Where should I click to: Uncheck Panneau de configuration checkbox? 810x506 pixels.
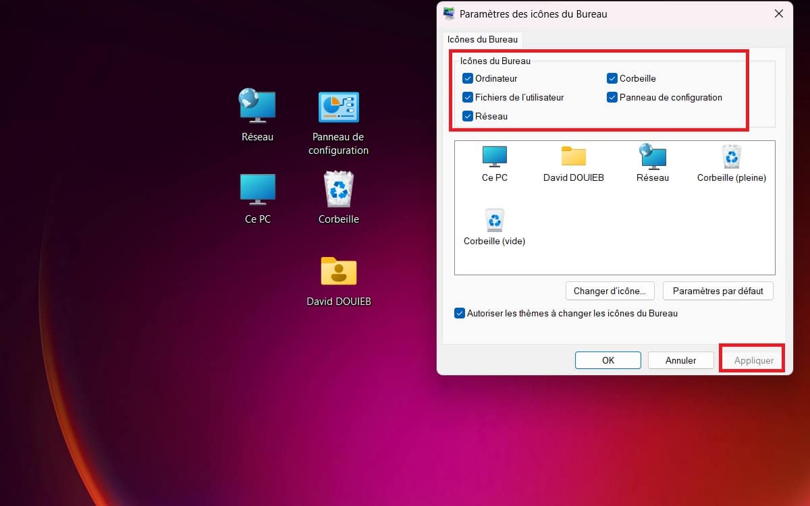coord(612,97)
